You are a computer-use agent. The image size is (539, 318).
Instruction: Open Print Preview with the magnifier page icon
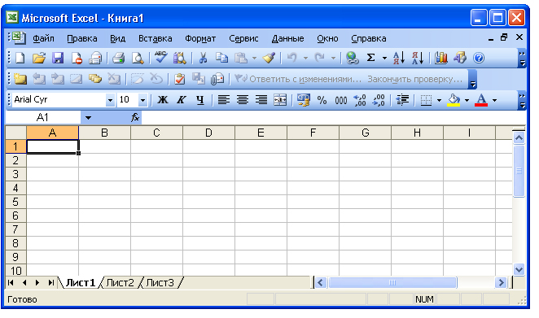[138, 58]
